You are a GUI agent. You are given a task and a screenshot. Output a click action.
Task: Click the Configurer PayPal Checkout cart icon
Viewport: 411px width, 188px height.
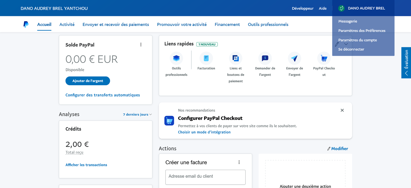[169, 120]
